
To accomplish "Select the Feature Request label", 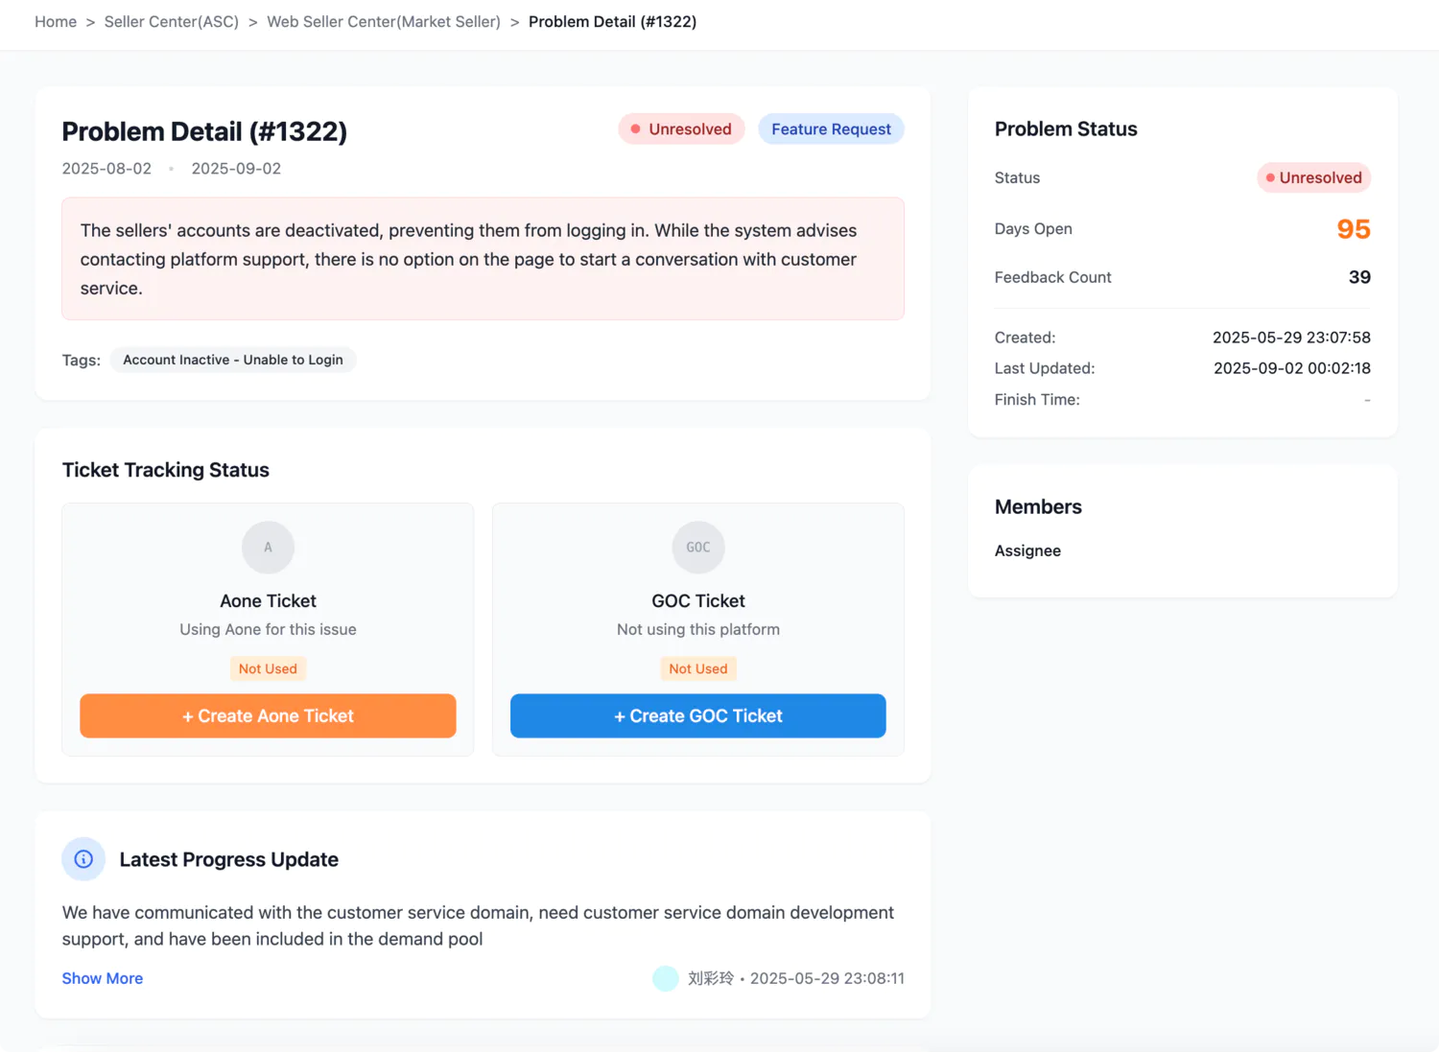I will (x=831, y=129).
